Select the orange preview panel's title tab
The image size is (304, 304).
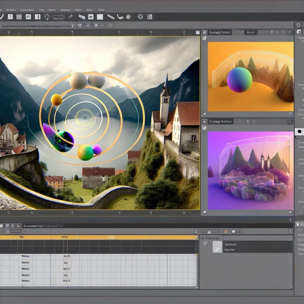220,32
